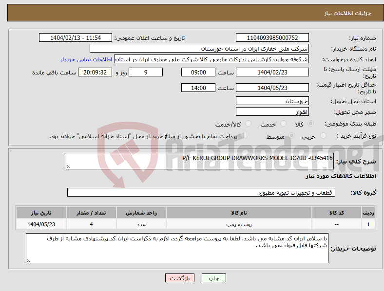Click the پوسته پمپ item name cell
This screenshot has height=291, width=384.
[239, 224]
